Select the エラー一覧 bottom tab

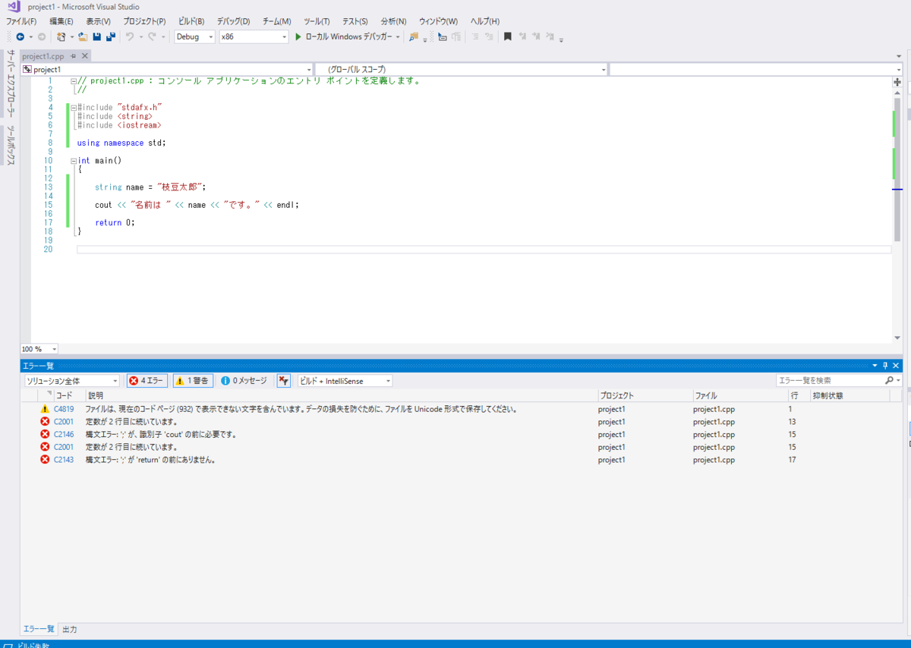39,629
